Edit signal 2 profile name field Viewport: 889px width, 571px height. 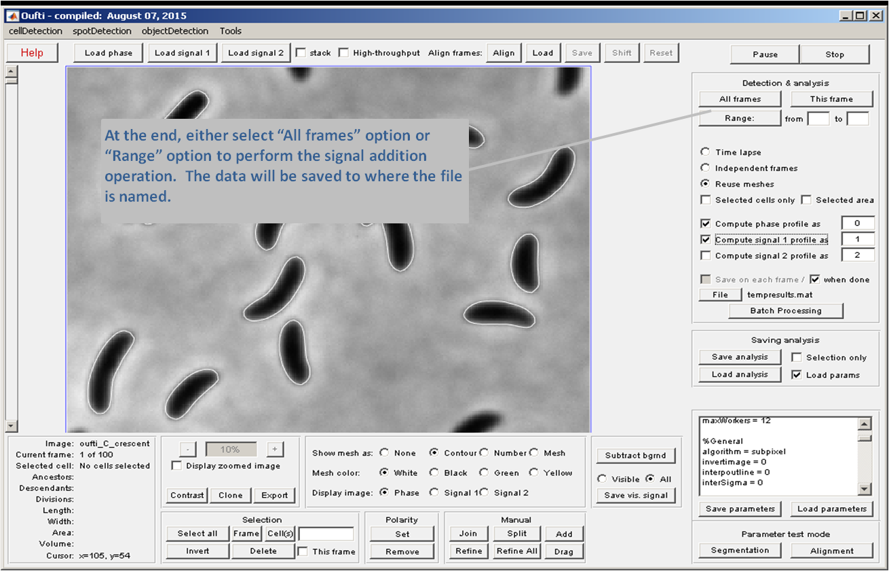[858, 255]
